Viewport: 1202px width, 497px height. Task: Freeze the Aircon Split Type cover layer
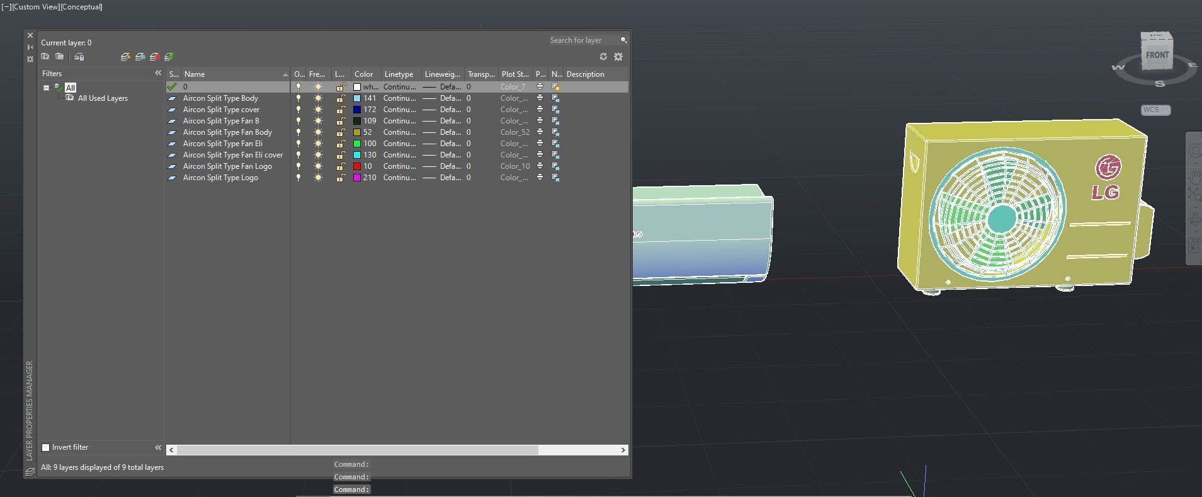(318, 110)
